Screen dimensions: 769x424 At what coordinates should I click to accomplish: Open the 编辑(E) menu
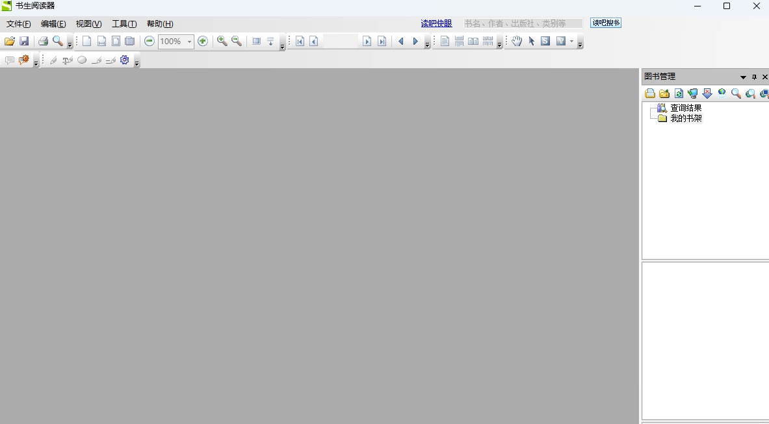[x=53, y=23]
